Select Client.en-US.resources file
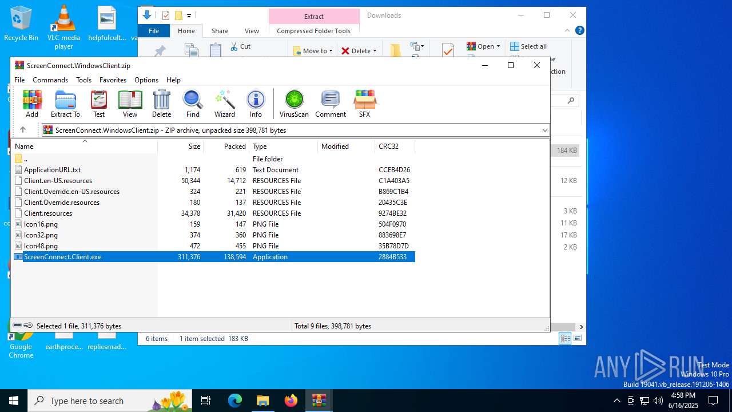Viewport: 732px width, 412px height. pyautogui.click(x=214, y=181)
